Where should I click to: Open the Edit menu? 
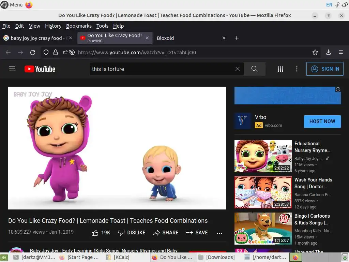click(x=19, y=26)
